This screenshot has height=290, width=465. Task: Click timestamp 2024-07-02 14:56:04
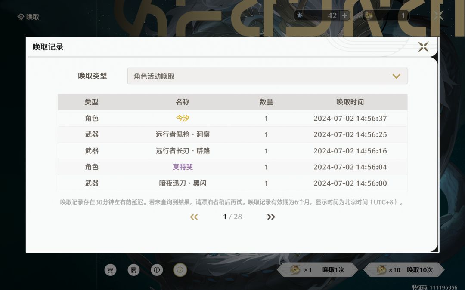350,167
